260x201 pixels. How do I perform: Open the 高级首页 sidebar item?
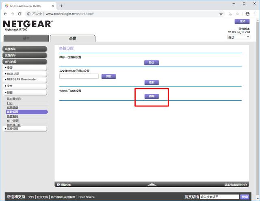[x=25, y=49]
